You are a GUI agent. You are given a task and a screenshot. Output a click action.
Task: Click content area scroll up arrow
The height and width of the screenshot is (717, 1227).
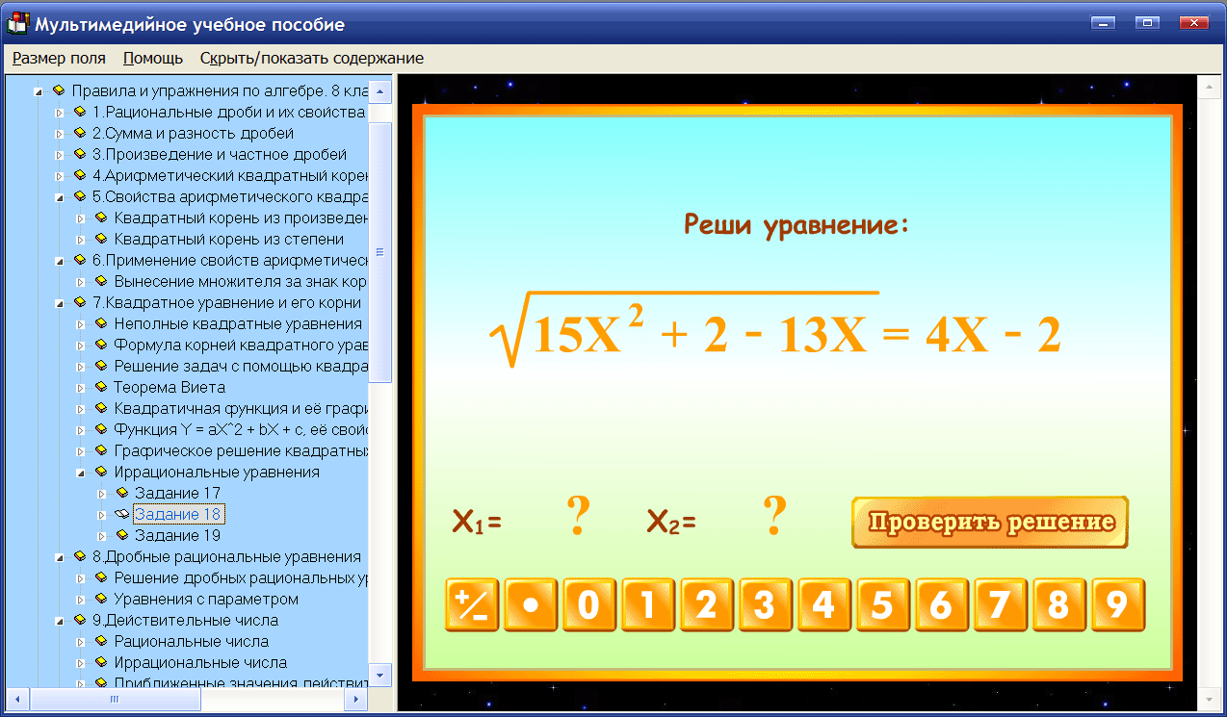[x=1209, y=88]
